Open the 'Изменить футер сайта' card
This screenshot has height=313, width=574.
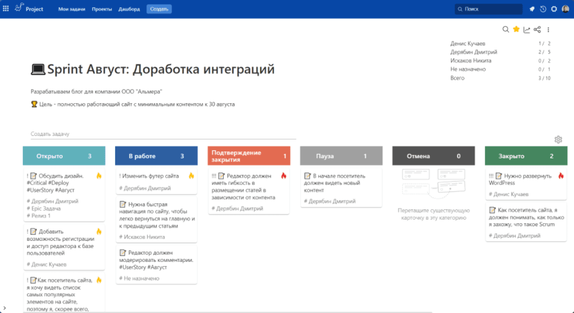(151, 176)
